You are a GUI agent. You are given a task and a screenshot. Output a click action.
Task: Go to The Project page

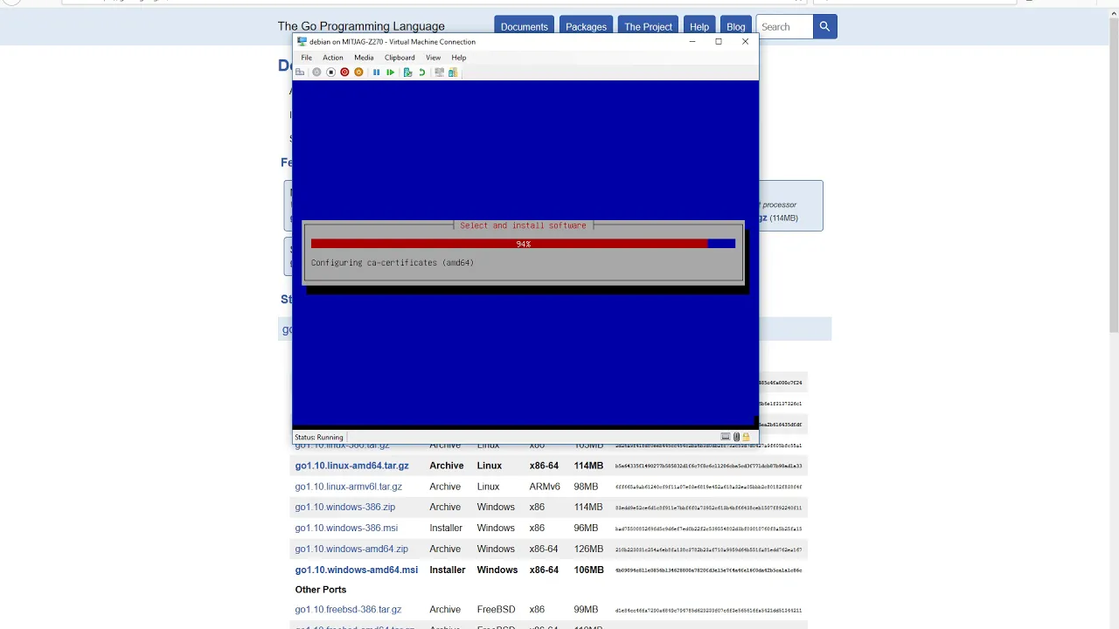coord(648,27)
